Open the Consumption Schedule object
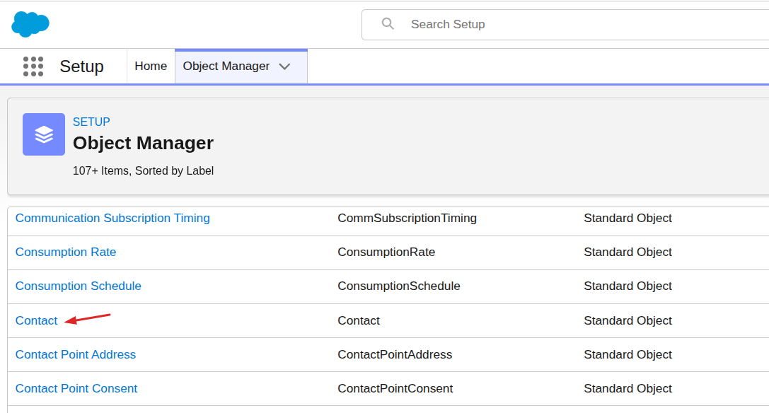Image resolution: width=769 pixels, height=413 pixels. click(78, 286)
